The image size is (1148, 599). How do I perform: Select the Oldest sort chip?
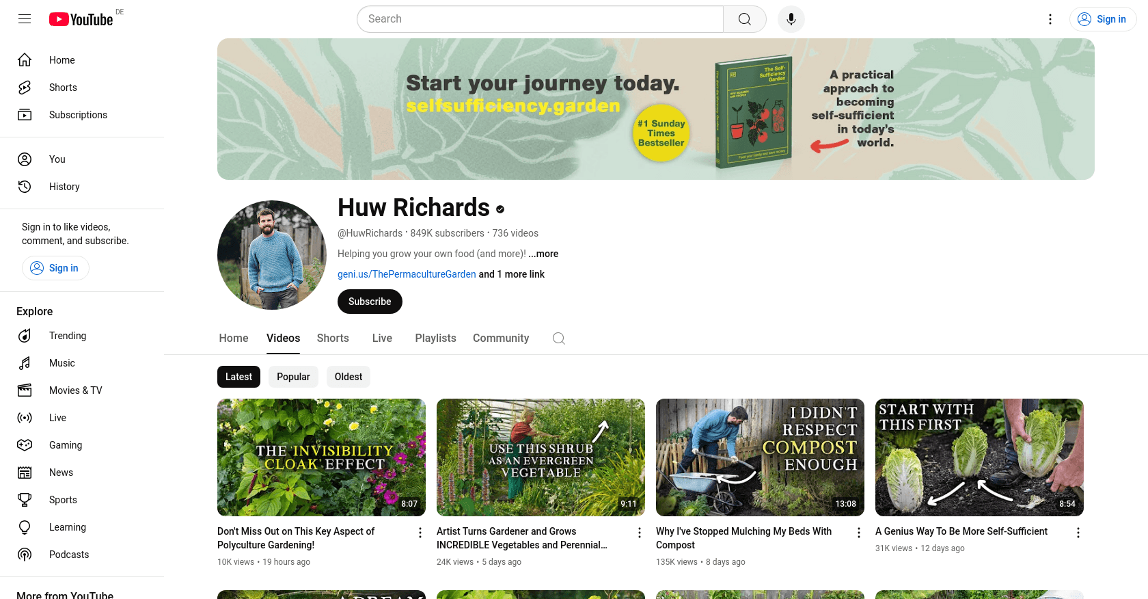click(348, 377)
